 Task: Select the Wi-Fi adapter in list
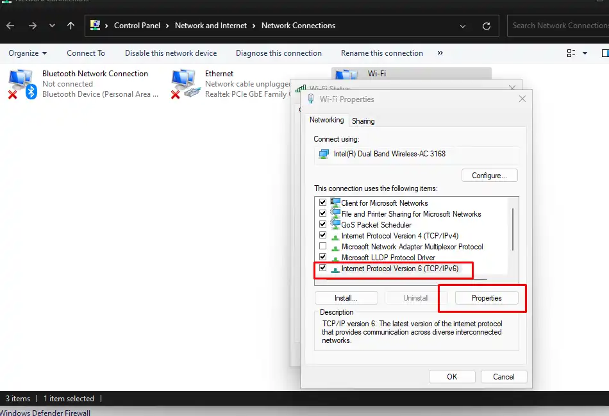pos(412,74)
